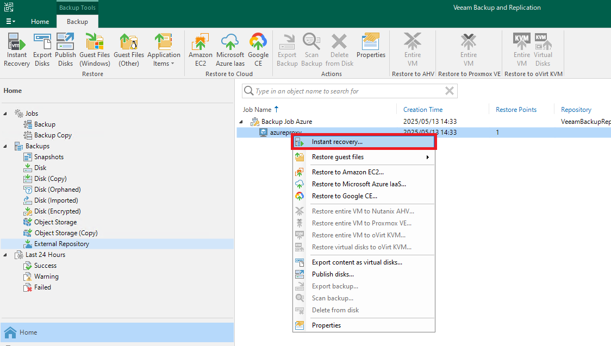Open the Restore guest files submenu
The width and height of the screenshot is (611, 346).
[364, 157]
